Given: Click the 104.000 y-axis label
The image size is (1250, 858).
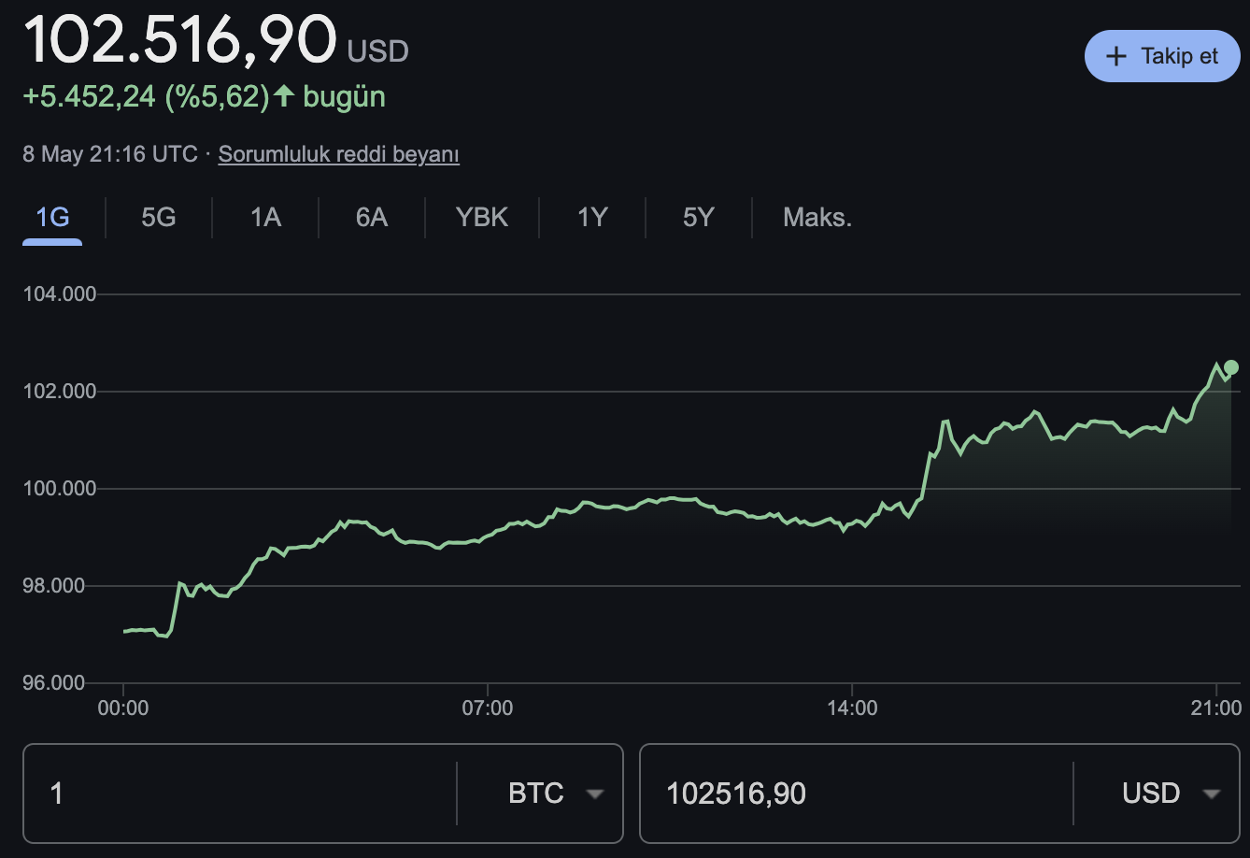Looking at the screenshot, I should pos(60,294).
